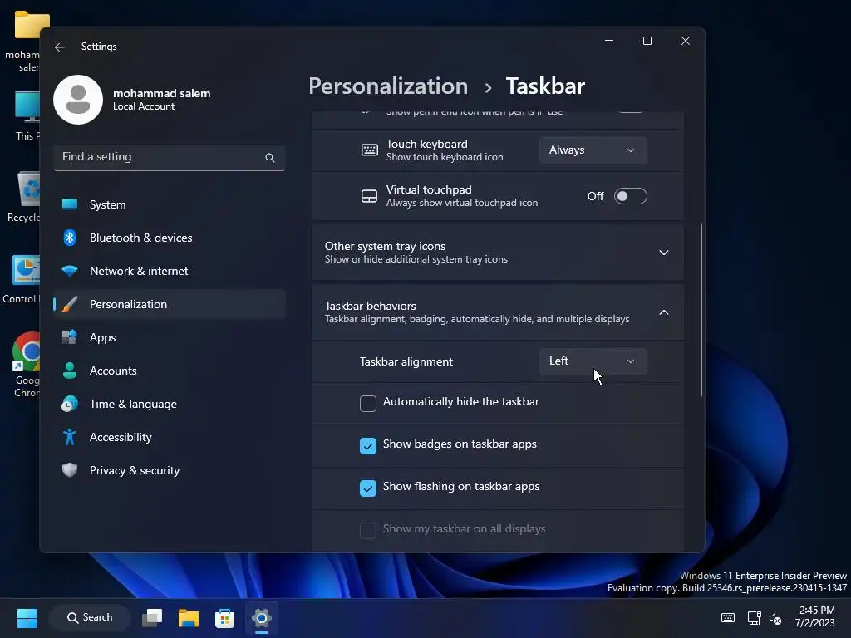Open File Explorer from the taskbar

(x=189, y=618)
